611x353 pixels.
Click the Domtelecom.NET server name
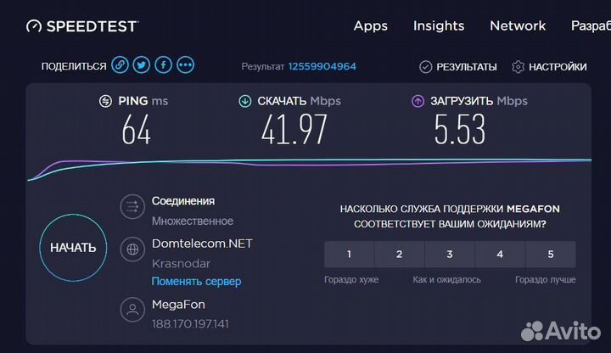[202, 244]
